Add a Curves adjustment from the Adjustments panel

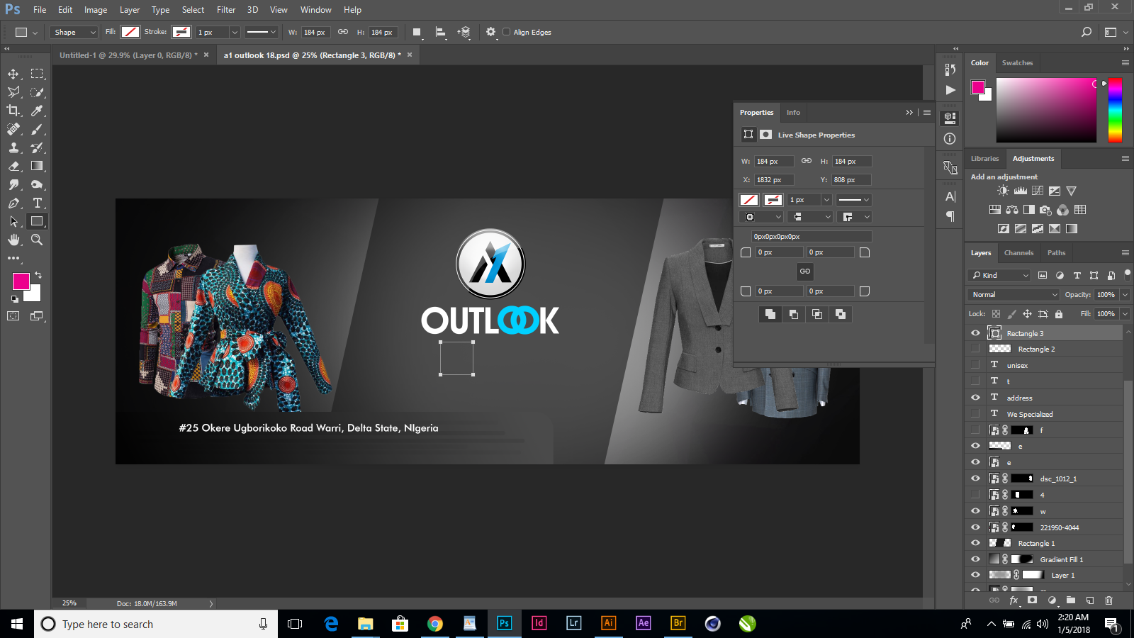1036,190
